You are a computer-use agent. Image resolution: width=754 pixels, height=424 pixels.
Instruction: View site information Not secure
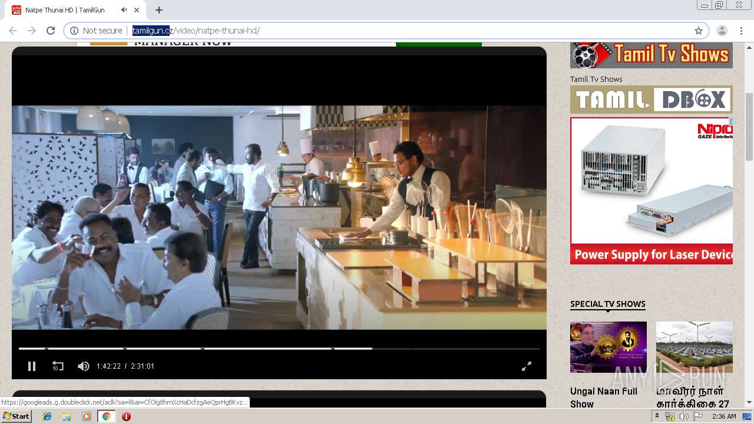coord(96,31)
